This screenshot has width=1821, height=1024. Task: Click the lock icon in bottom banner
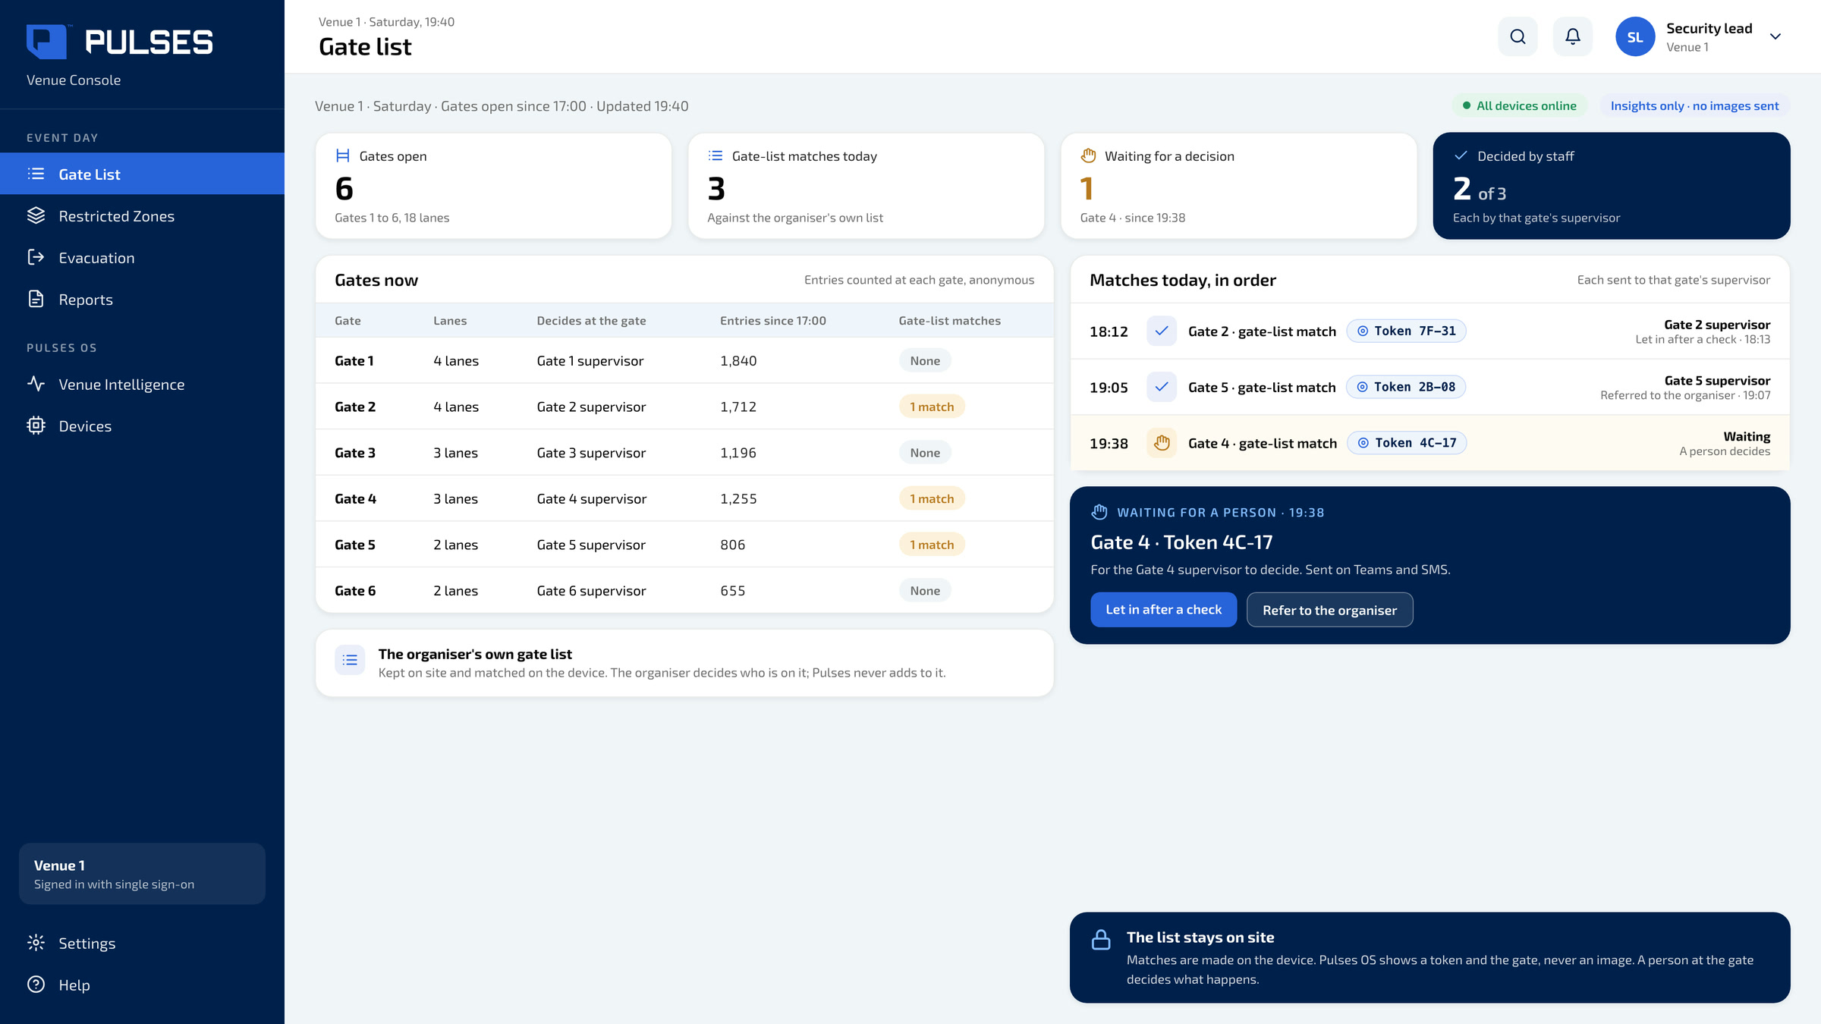[1101, 939]
